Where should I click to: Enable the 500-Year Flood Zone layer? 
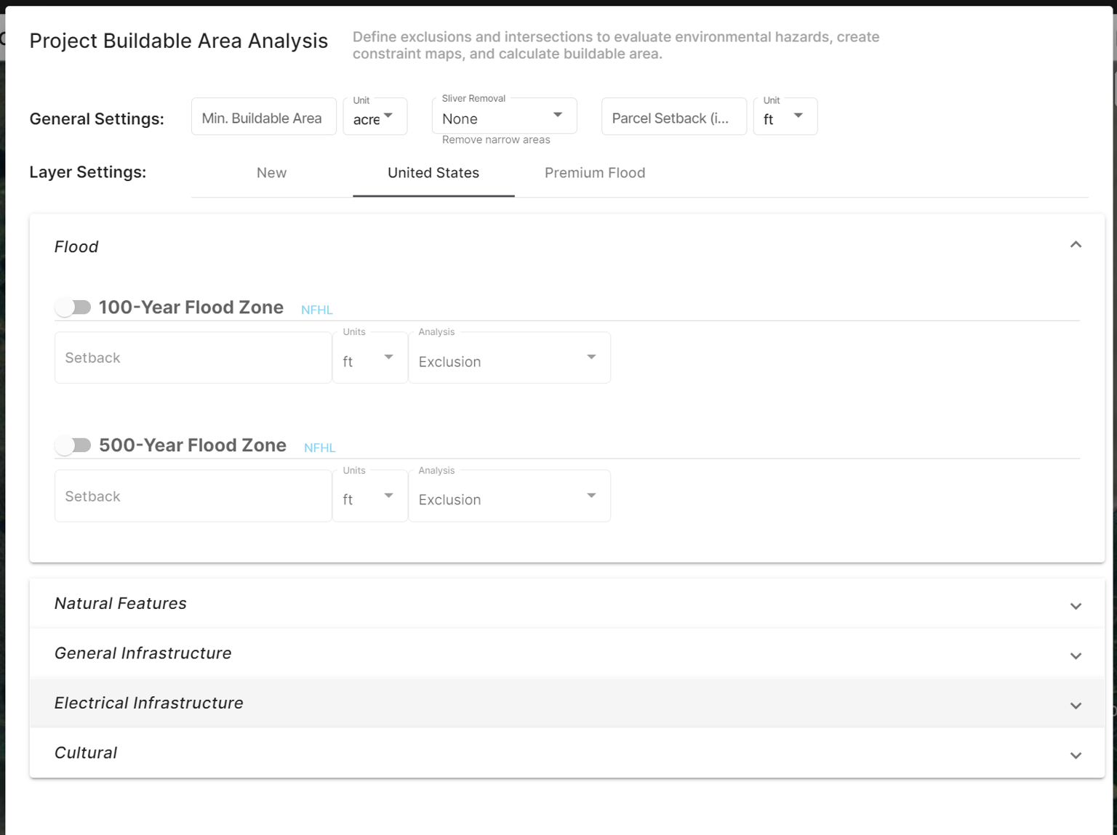pos(73,445)
